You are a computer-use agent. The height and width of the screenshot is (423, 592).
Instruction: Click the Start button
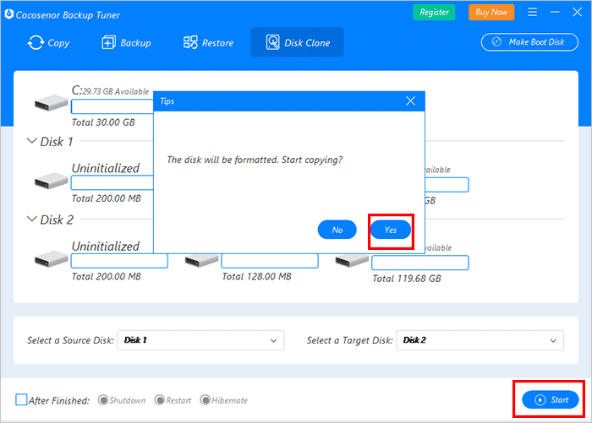coord(550,399)
